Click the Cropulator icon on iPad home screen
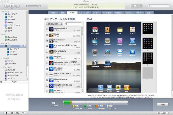 click(95, 63)
